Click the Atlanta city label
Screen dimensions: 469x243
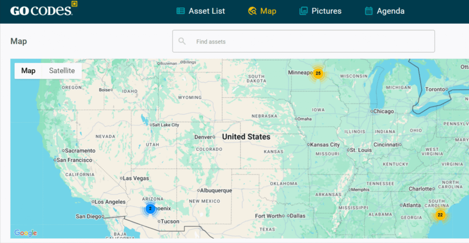click(412, 205)
